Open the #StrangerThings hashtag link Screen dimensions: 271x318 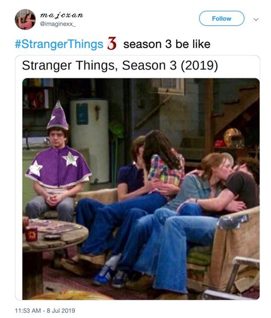[59, 44]
